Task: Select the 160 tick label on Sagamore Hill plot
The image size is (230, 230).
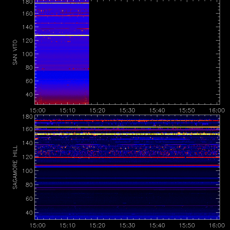Action: tap(27, 129)
